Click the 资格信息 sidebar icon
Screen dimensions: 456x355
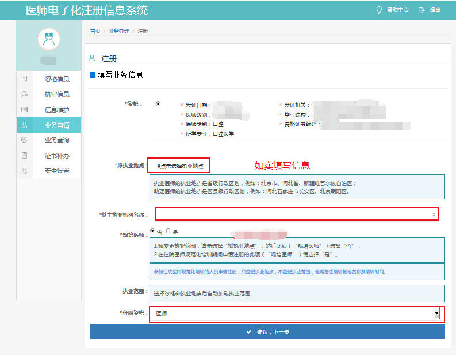pos(24,79)
